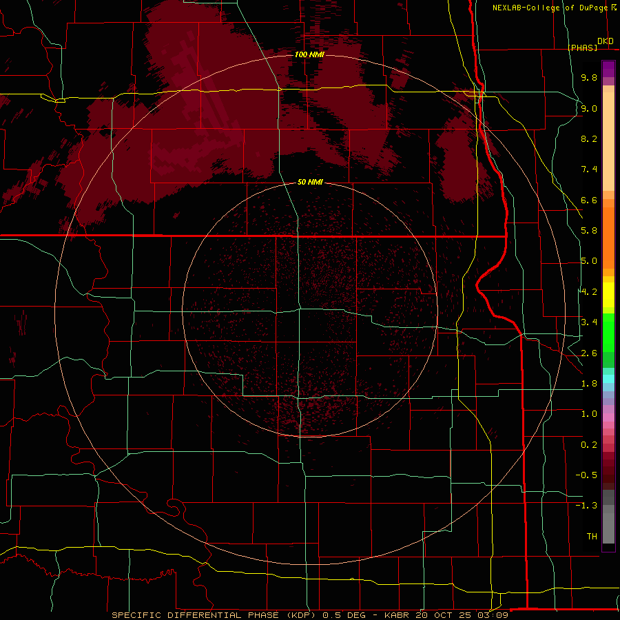Screen dimensions: 620x620
Task: Click the "100 NMI" range ring label
Action: pyautogui.click(x=309, y=54)
